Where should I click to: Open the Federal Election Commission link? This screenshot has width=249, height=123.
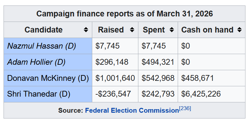point(132,110)
